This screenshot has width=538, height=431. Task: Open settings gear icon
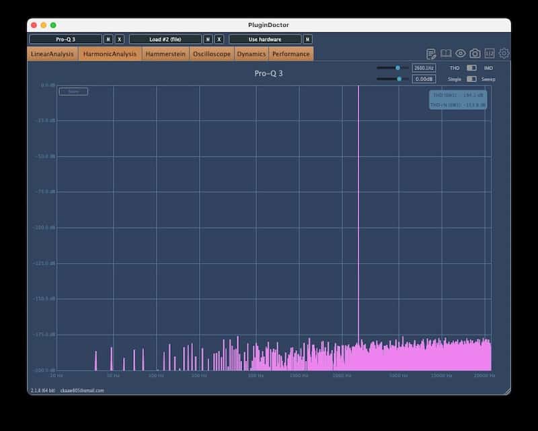(504, 53)
